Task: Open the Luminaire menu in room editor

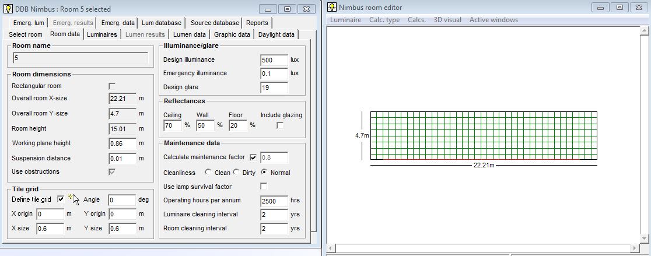Action: point(345,20)
